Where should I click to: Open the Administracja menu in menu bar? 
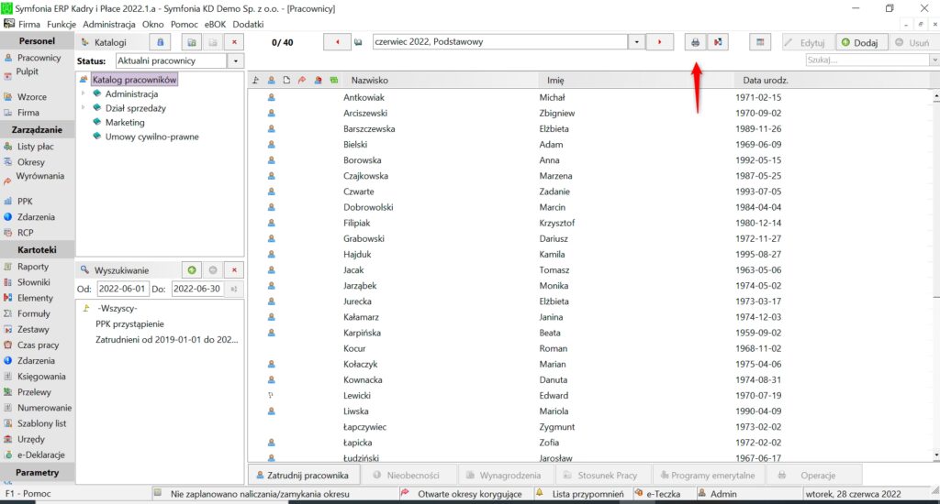click(109, 24)
